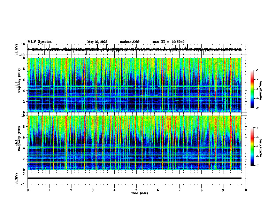Click the May 16, 2026 date label

point(97,42)
